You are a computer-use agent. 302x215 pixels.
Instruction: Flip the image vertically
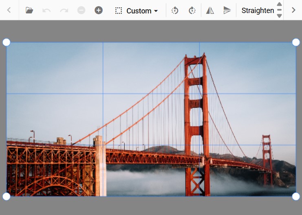(227, 11)
